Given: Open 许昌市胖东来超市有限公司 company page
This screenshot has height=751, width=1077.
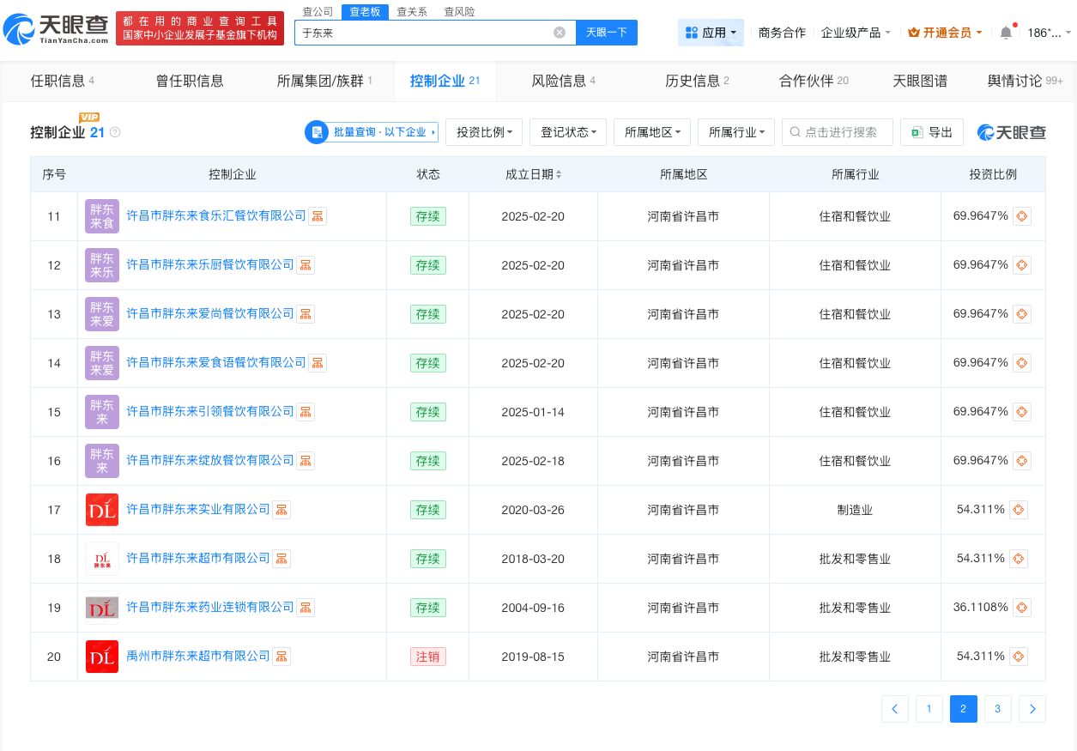Looking at the screenshot, I should click(x=198, y=558).
